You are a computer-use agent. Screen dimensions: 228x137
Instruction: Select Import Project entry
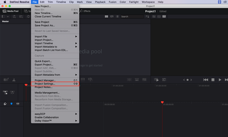[55, 40]
